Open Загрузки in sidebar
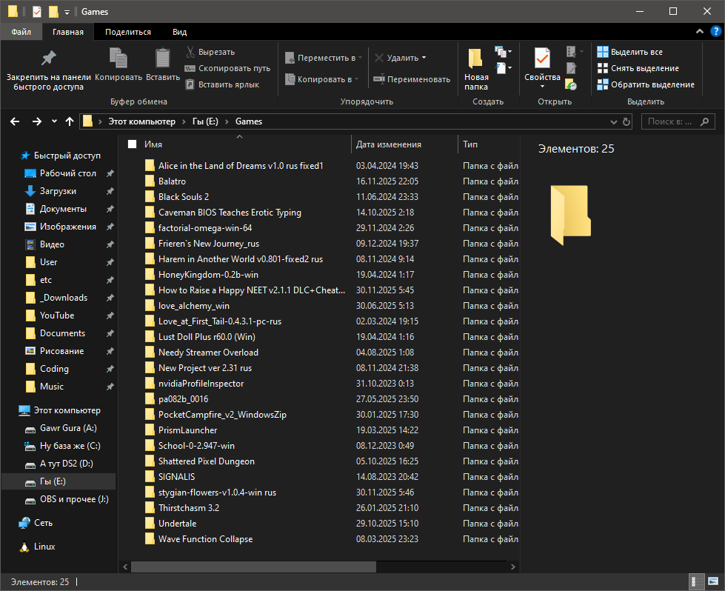725x591 pixels. [50, 191]
